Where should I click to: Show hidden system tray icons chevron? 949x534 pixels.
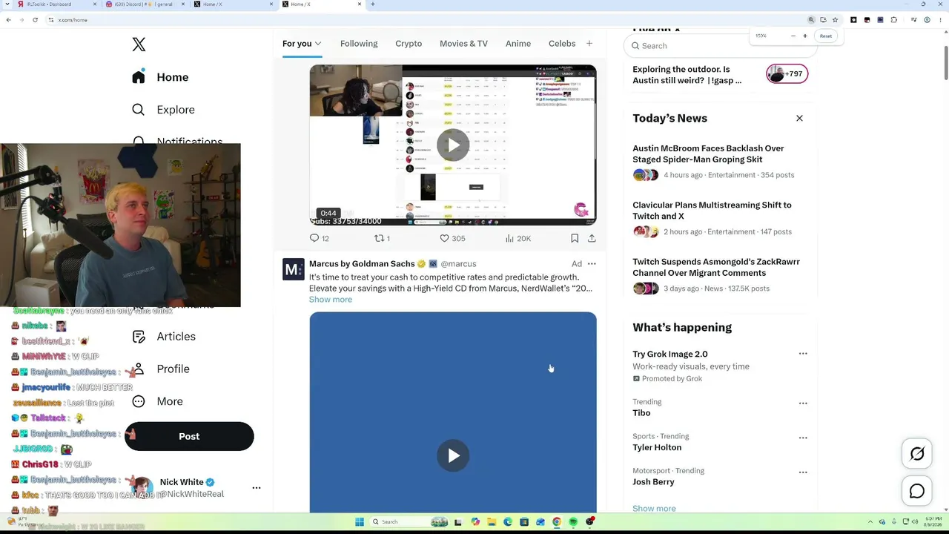[871, 522]
